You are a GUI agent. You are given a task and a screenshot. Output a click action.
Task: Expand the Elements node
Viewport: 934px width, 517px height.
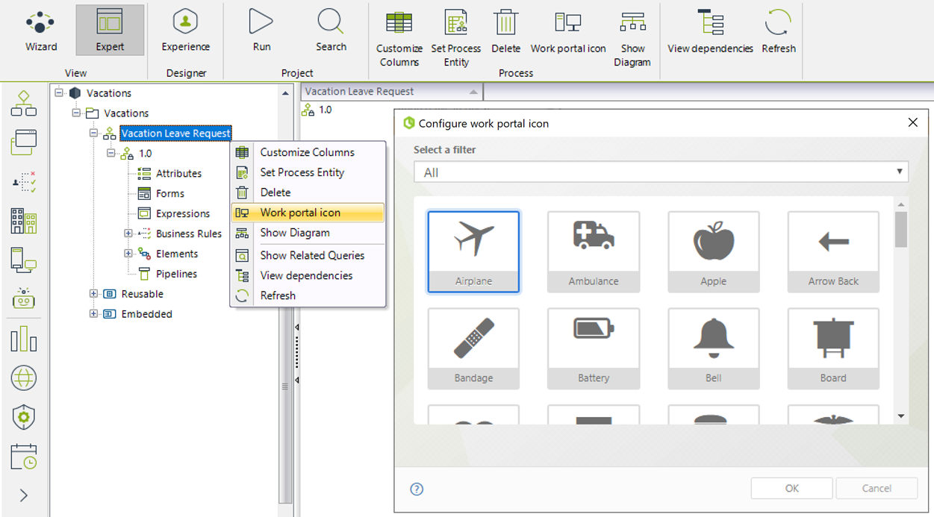click(x=128, y=254)
